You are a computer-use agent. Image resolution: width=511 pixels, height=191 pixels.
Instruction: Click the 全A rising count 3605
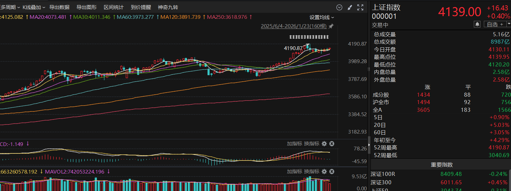click(423, 110)
